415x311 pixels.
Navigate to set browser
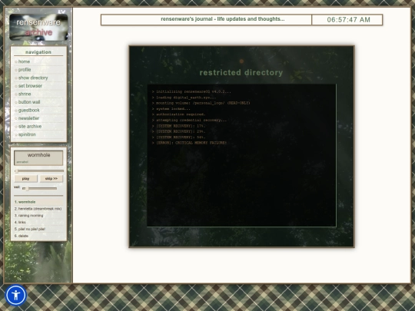point(30,86)
